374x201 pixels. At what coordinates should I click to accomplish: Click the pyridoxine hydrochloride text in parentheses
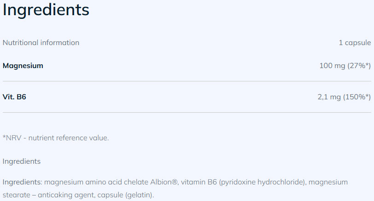(x=262, y=182)
